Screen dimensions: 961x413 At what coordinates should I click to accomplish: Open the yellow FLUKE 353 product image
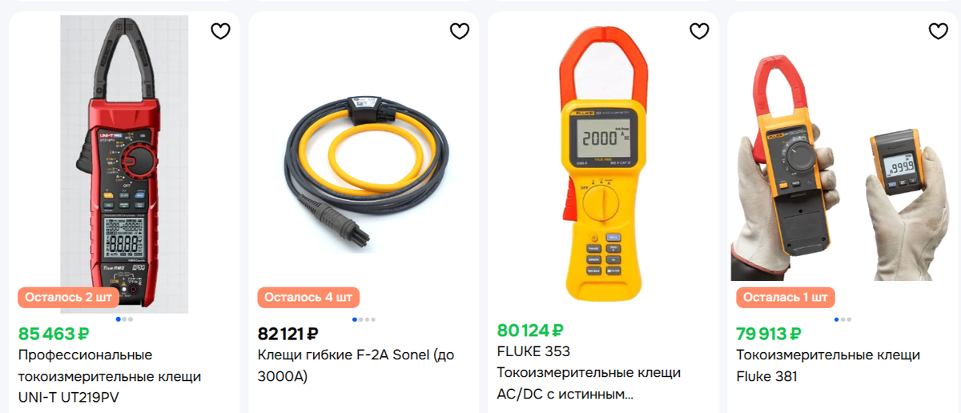[x=602, y=164]
